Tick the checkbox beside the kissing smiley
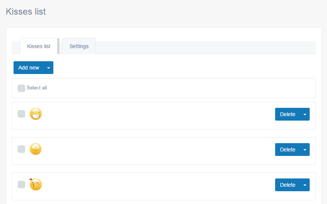 (21, 184)
